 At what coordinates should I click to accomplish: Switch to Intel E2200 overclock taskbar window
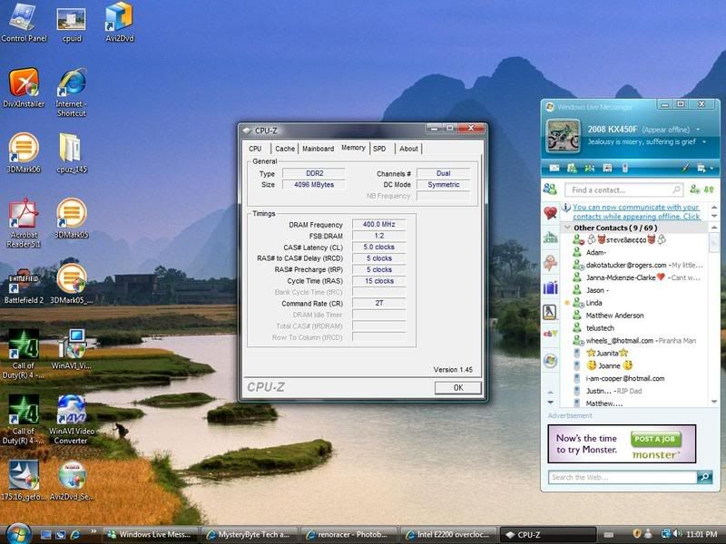[448, 534]
